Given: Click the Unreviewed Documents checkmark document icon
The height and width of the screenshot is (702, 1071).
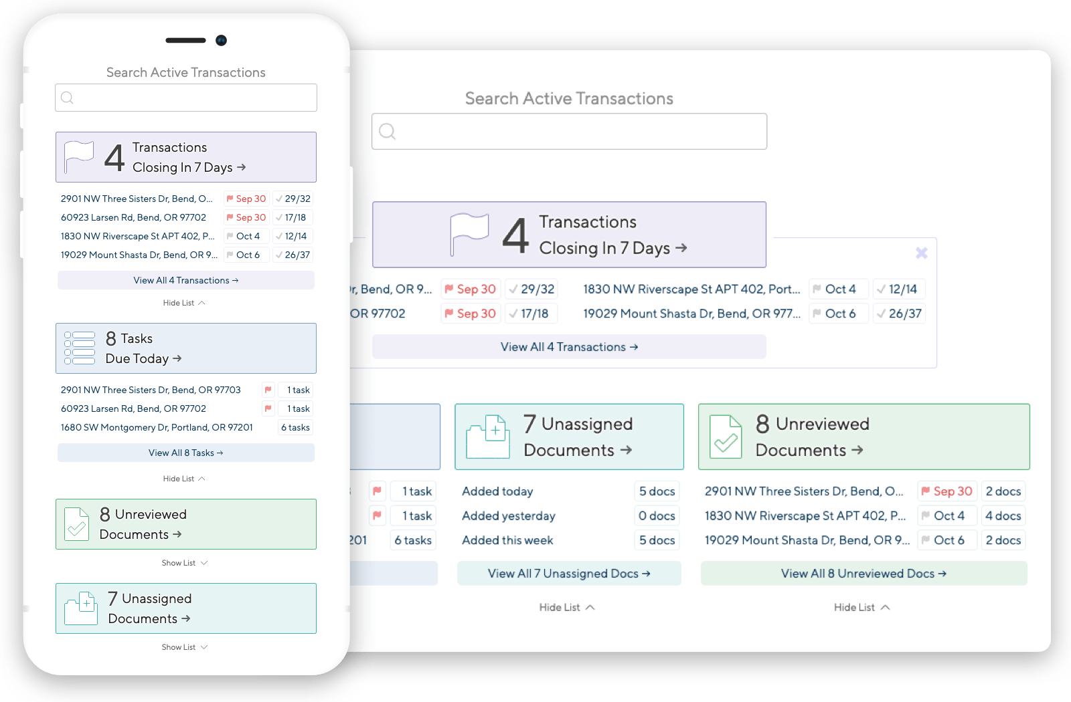Looking at the screenshot, I should (726, 437).
